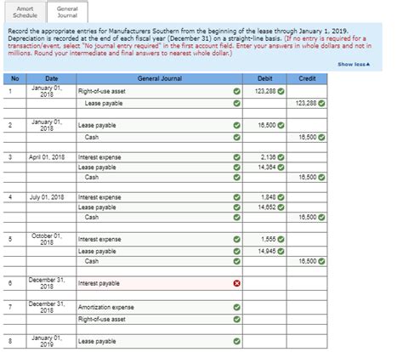This screenshot has height=352, width=403.
Task: Click green check beside October 01 Interest expense
Action: (236, 240)
